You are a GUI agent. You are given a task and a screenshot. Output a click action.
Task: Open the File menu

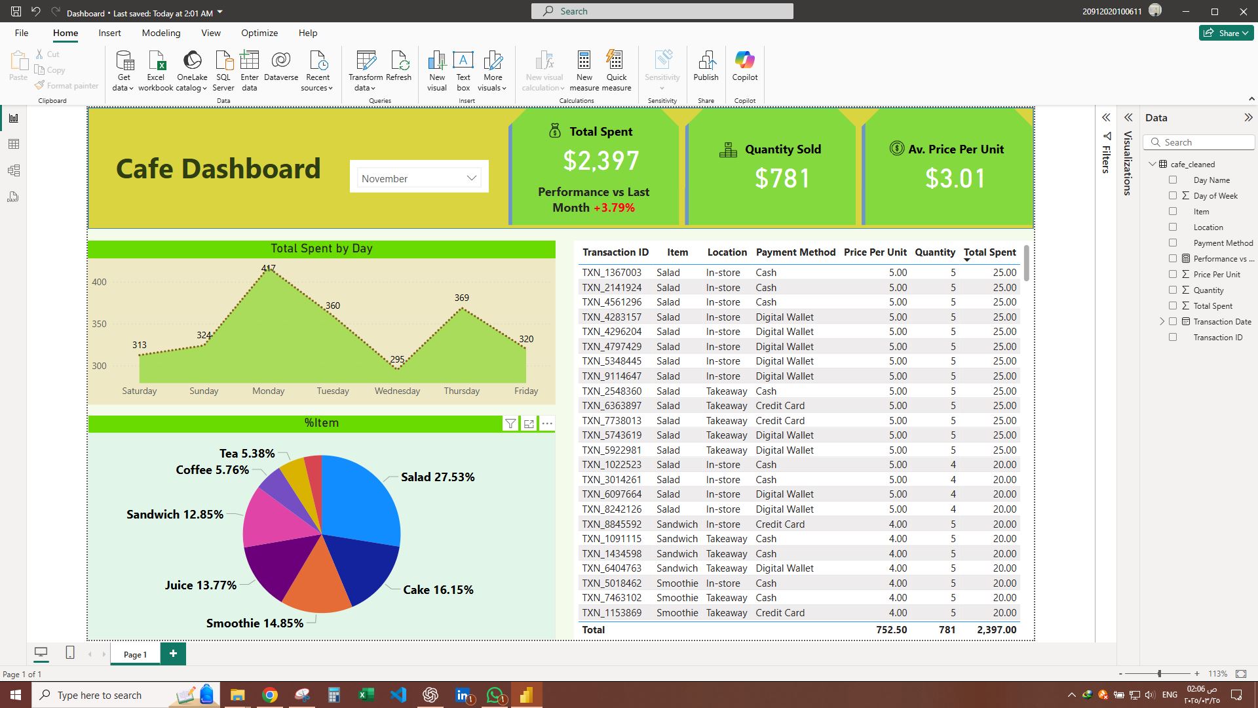tap(22, 33)
